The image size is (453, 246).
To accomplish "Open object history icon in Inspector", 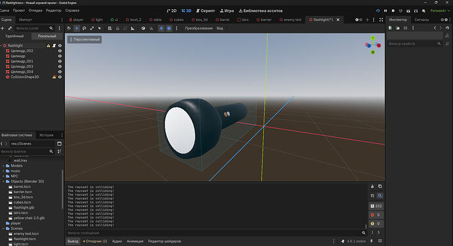I will [448, 28].
